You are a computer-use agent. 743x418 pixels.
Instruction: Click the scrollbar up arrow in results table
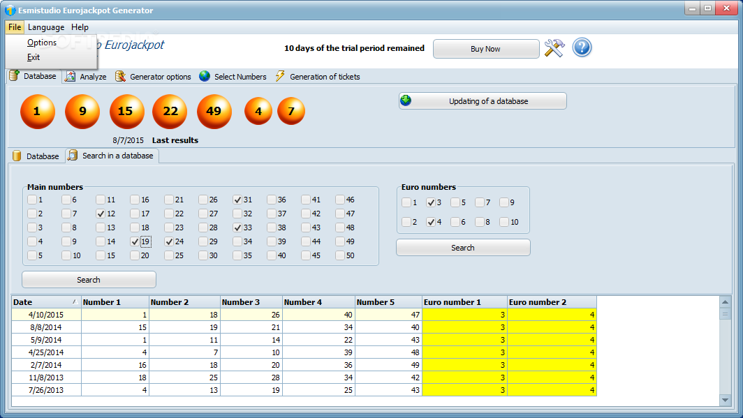click(725, 302)
